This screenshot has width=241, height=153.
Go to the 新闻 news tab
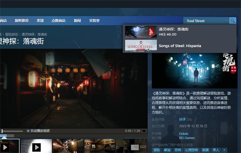(77, 20)
